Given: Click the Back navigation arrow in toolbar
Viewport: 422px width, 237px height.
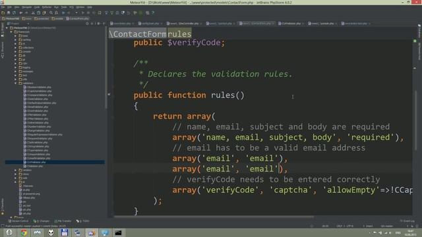Looking at the screenshot, I should [x=63, y=13].
